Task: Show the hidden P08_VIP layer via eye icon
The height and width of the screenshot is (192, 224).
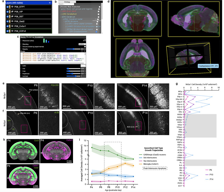Action: (12, 11)
